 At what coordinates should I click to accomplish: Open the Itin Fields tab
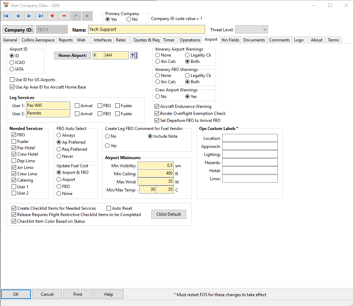pos(230,40)
